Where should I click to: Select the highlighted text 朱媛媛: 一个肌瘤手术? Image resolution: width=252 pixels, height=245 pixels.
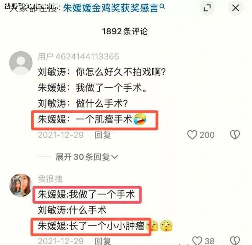pos(85,119)
